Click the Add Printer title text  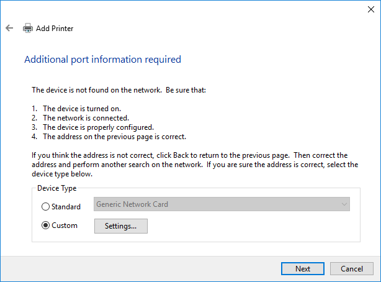click(x=55, y=28)
